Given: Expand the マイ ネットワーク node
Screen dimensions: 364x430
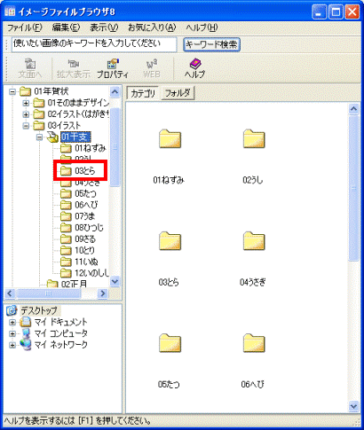Looking at the screenshot, I should point(12,345).
